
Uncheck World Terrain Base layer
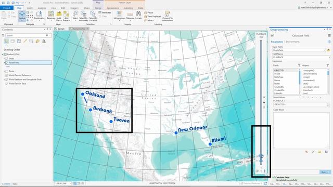point(7,84)
